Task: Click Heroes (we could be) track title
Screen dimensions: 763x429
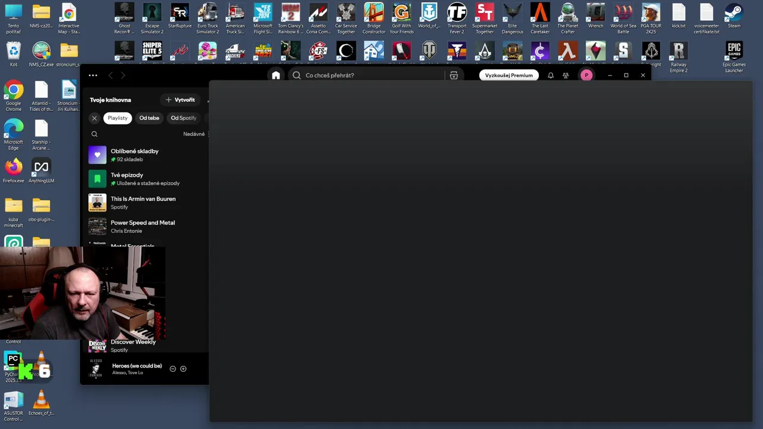Action: [137, 366]
